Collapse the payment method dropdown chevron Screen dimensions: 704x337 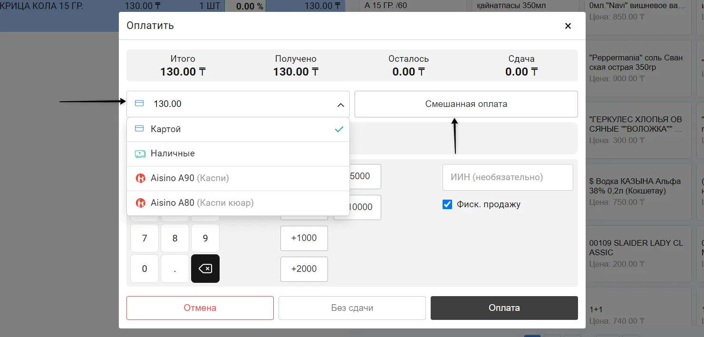(x=340, y=105)
